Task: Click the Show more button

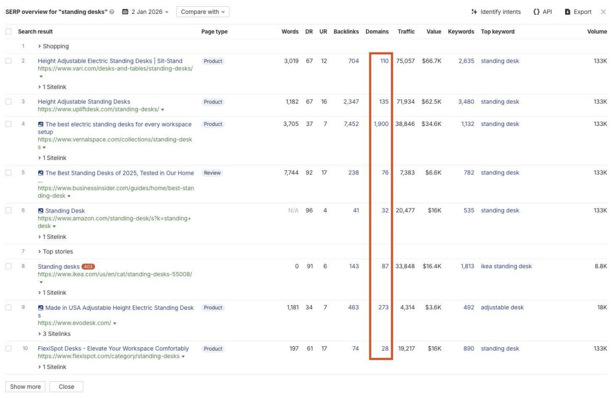Action: point(25,387)
